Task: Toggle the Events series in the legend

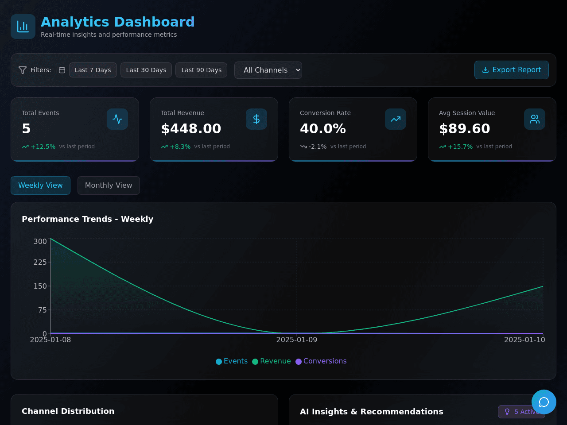Action: tap(232, 361)
